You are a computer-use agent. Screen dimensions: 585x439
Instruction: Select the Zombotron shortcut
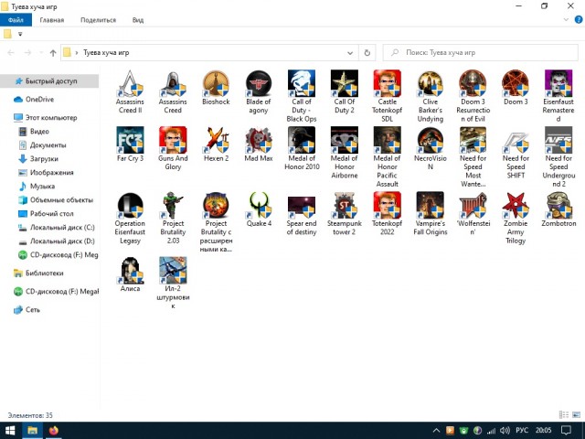point(558,209)
